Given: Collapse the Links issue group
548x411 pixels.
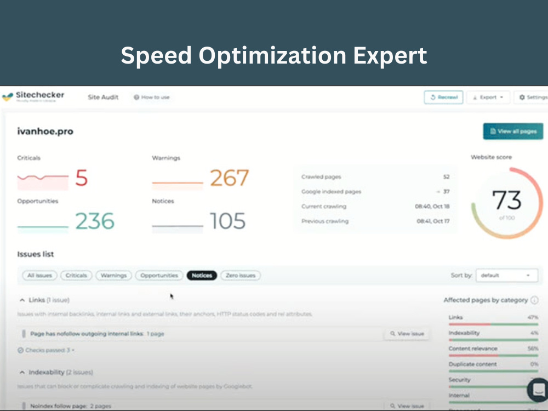Looking at the screenshot, I should (x=22, y=300).
